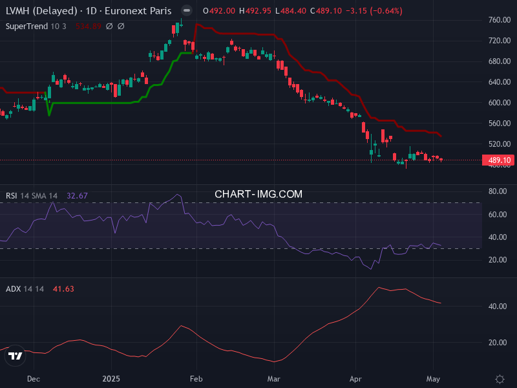The height and width of the screenshot is (388, 517).
Task: Click the Dec date label
Action: point(34,379)
